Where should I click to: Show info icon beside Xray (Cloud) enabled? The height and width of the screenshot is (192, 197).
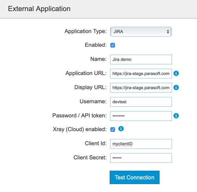coord(121,129)
